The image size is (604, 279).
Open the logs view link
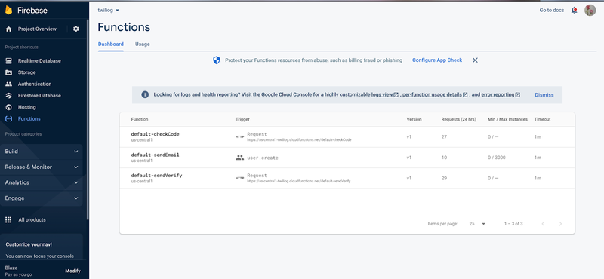tap(382, 95)
